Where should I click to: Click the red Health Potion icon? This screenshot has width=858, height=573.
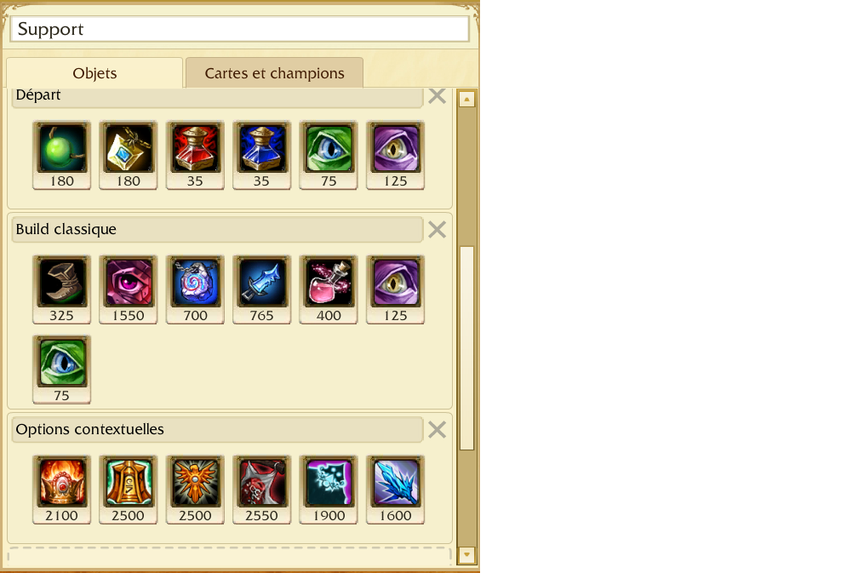195,156
